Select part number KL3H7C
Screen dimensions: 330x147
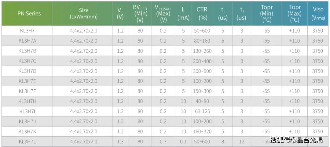pyautogui.click(x=28, y=61)
